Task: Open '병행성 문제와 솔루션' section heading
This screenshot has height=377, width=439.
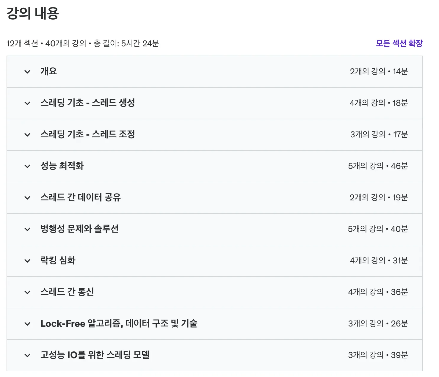Action: click(79, 229)
